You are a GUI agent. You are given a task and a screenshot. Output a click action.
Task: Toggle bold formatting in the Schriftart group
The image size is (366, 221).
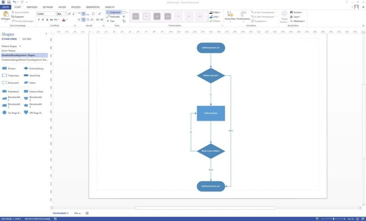39,19
